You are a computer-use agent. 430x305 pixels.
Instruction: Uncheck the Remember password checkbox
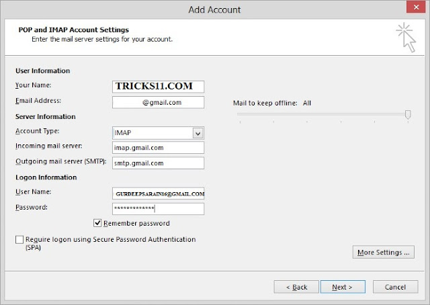(x=97, y=223)
